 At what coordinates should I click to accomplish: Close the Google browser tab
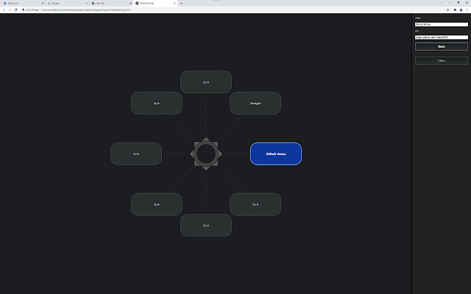(87, 3)
